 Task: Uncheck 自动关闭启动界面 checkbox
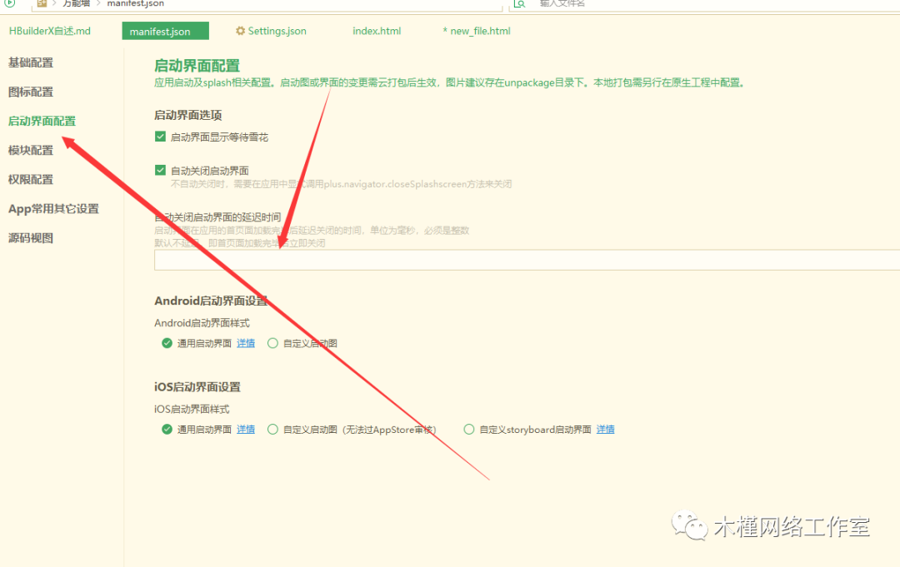pyautogui.click(x=161, y=170)
